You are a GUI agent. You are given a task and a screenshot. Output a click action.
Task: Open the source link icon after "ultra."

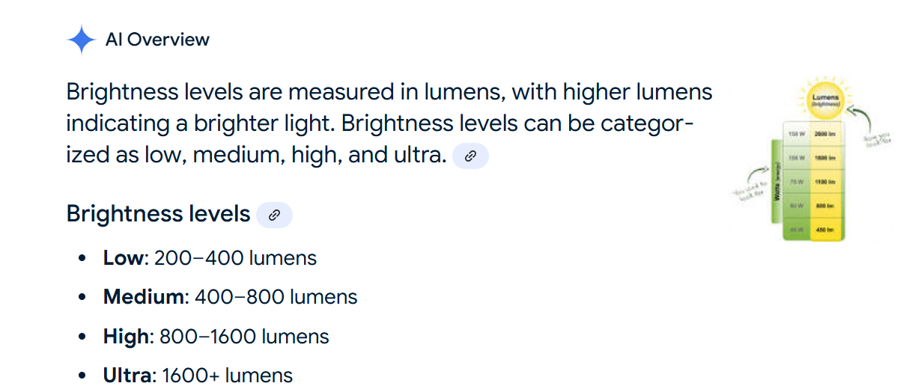[x=471, y=156]
